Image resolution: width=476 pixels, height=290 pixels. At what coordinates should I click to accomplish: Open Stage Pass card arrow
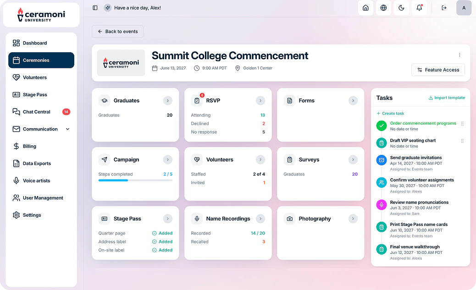pos(167,219)
